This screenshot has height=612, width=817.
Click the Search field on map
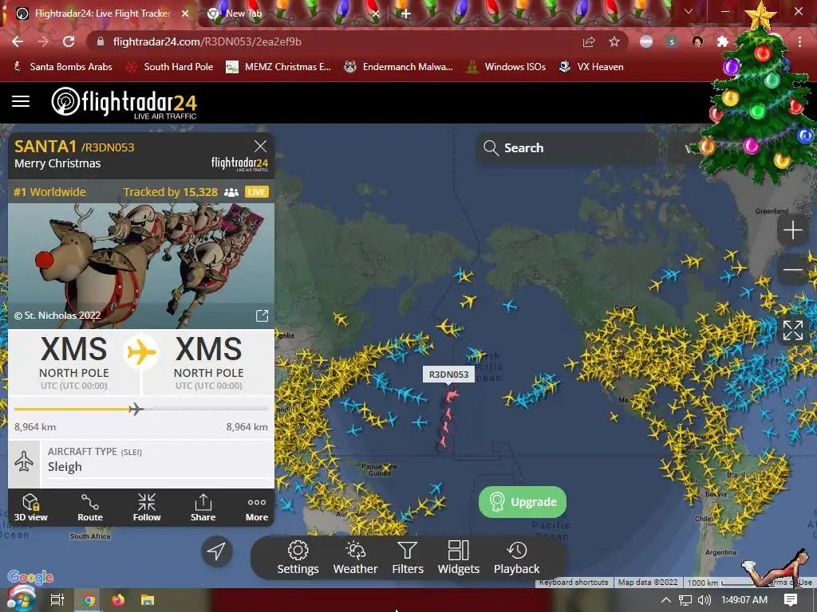tap(568, 147)
